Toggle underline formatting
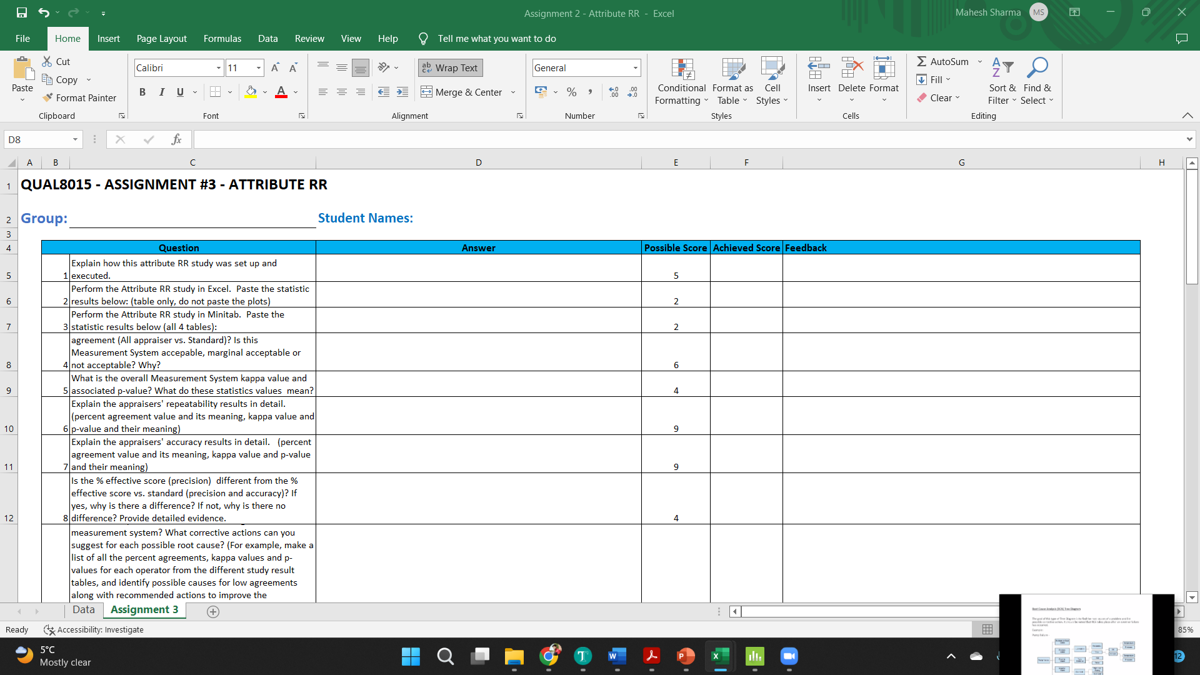The width and height of the screenshot is (1200, 675). point(179,92)
